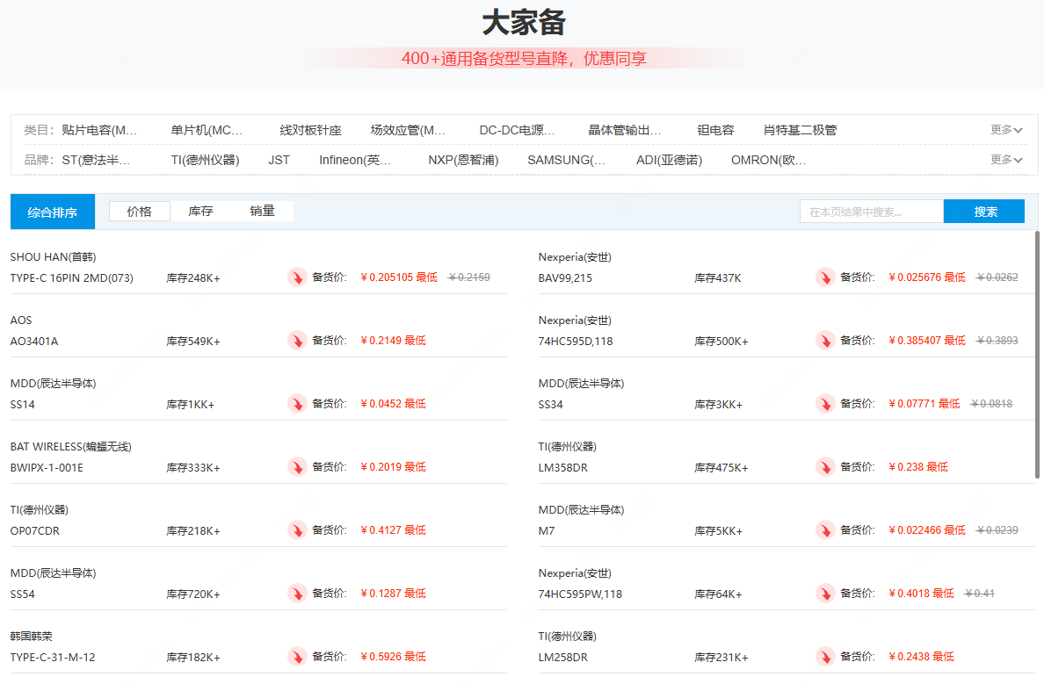Expand more brands with 更多 in 品牌 row
This screenshot has height=684, width=1044.
click(1006, 160)
